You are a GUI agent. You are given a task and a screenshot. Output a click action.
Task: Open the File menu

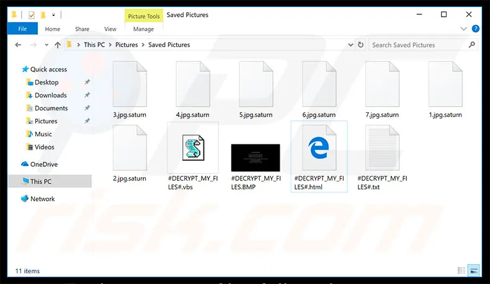[x=22, y=29]
